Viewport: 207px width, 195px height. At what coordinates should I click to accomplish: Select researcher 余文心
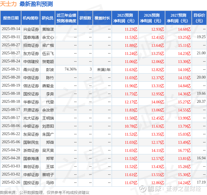pyautogui.click(x=48, y=37)
